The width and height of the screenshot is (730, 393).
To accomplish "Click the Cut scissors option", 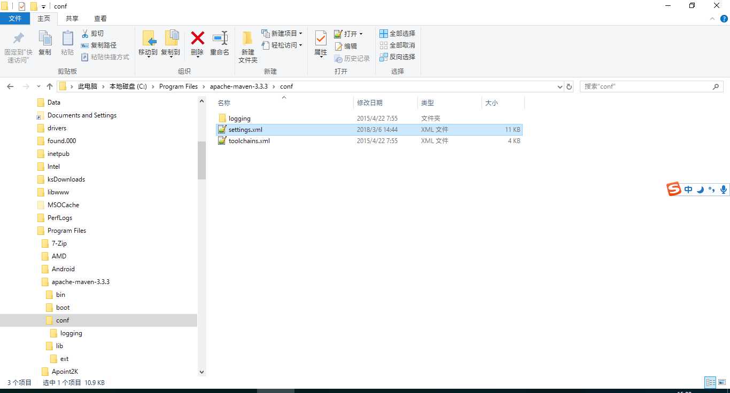I will tap(92, 33).
